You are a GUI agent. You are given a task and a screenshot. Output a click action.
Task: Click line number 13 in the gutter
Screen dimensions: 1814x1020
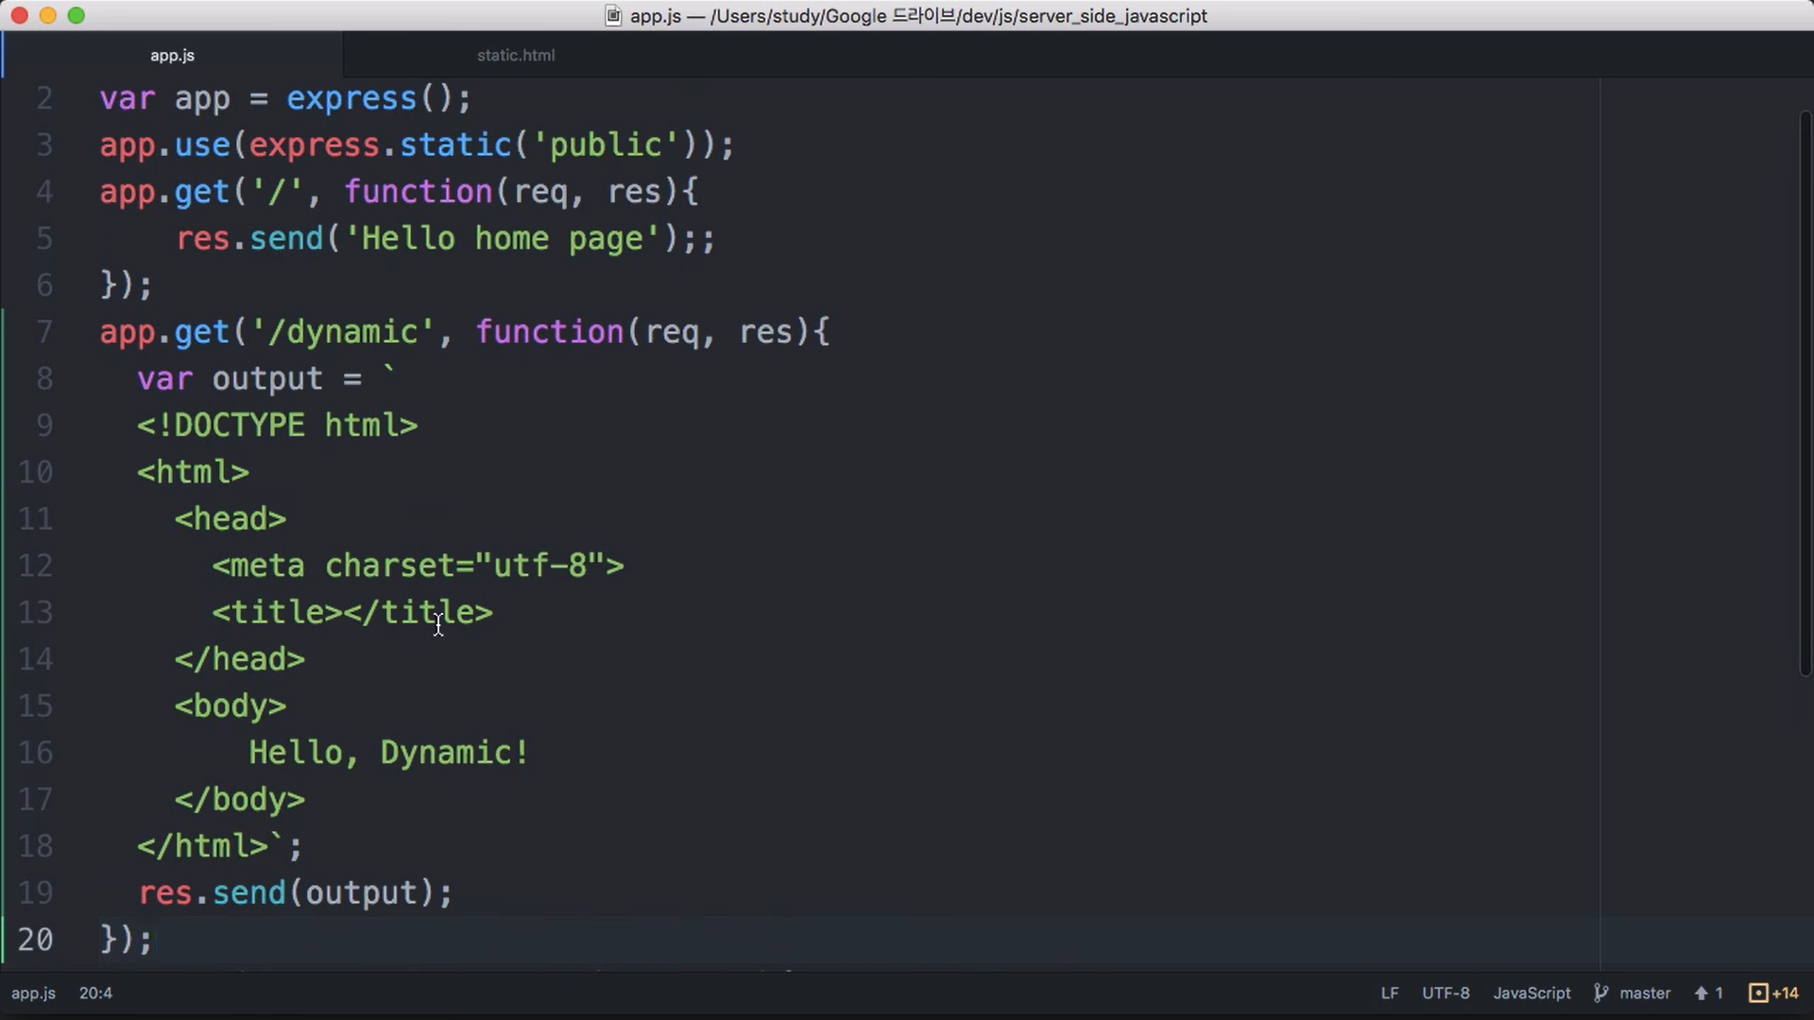click(x=35, y=613)
